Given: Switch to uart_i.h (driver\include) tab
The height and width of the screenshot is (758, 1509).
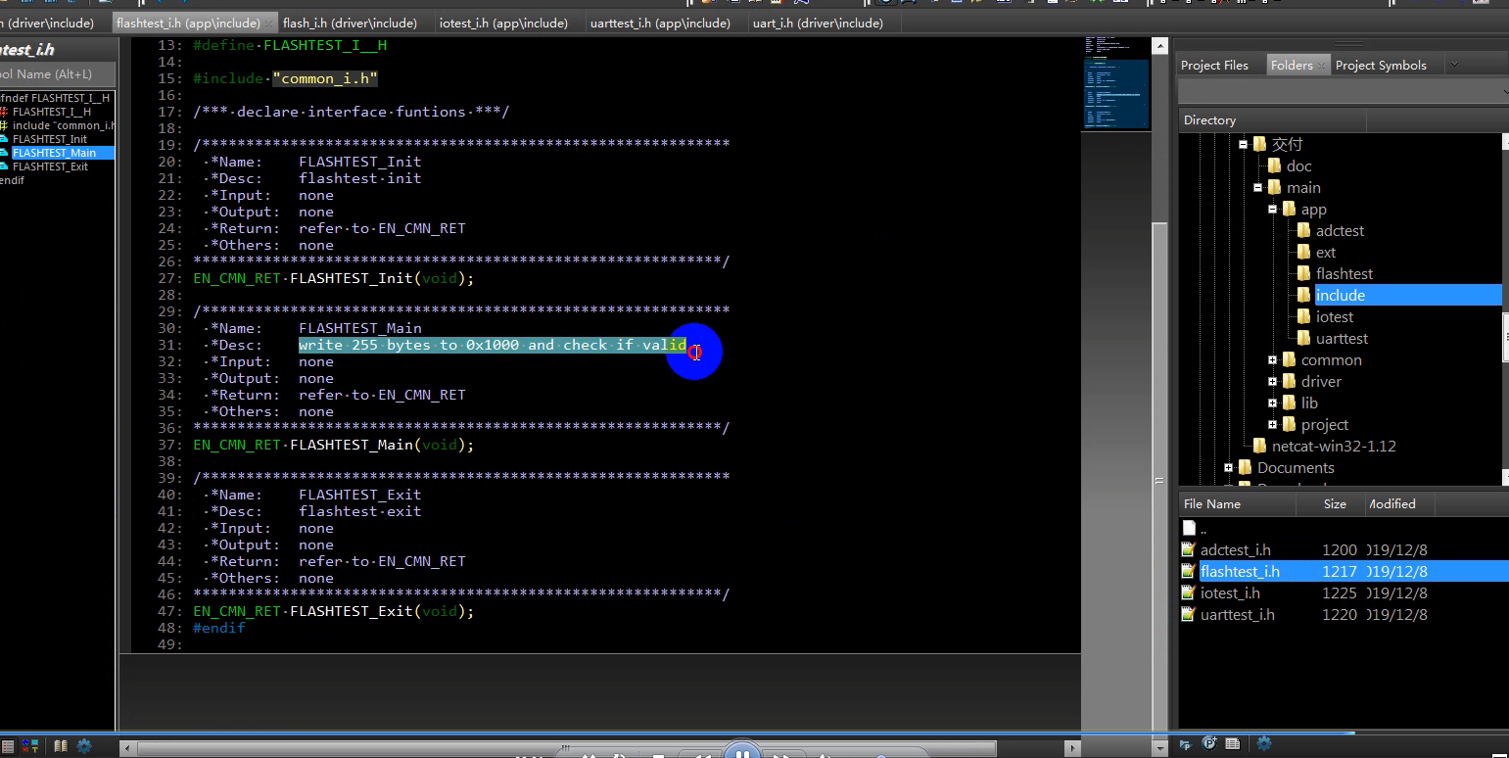Looking at the screenshot, I should (x=818, y=23).
